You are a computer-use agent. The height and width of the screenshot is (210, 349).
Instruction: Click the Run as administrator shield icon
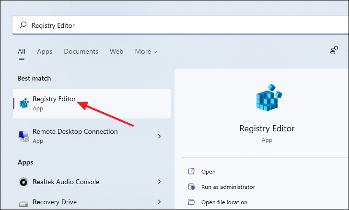tap(191, 187)
